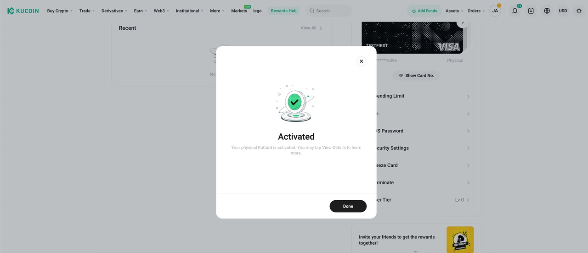This screenshot has width=588, height=253.
Task: Click the green checkmark coin illustration
Action: tap(295, 103)
